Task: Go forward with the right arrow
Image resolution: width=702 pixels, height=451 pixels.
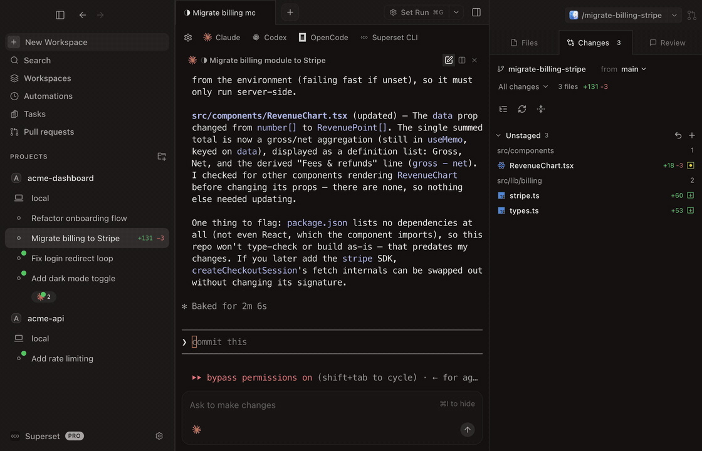Action: click(x=100, y=15)
